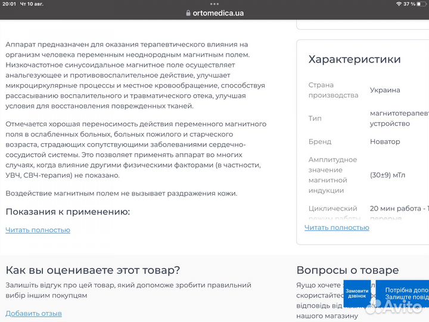
Task: Open the 'Добавить отзыв' review link
Action: pyautogui.click(x=33, y=314)
